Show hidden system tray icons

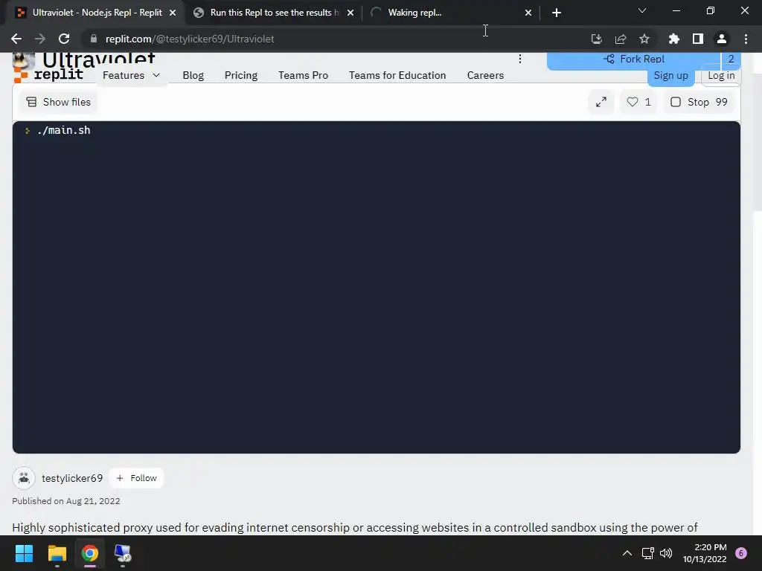(x=627, y=553)
